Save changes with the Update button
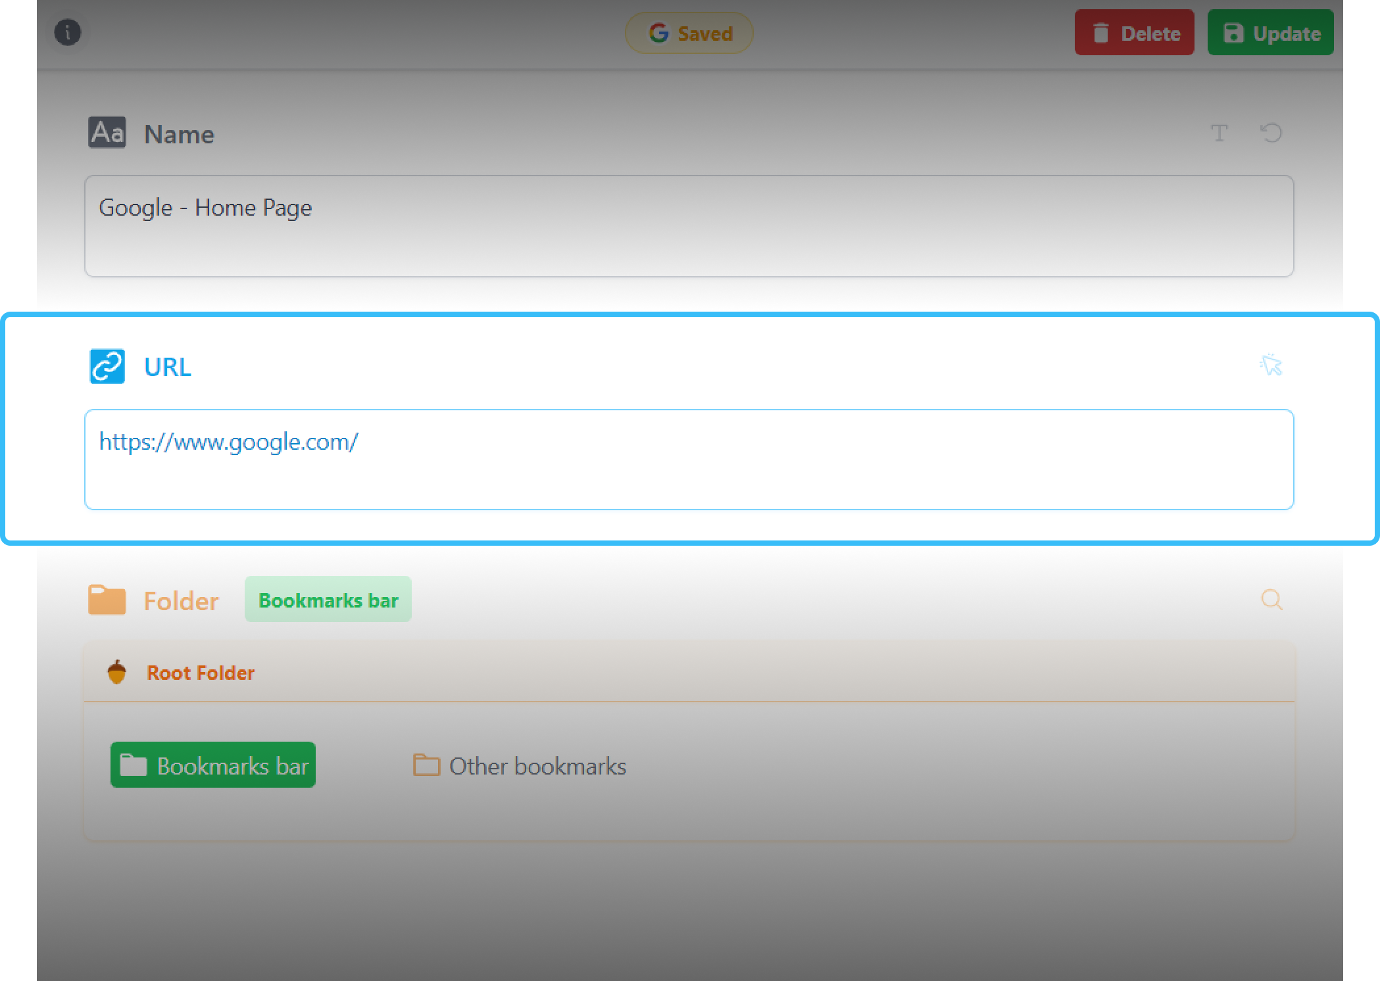Screen dimensions: 1380x981 [1270, 33]
